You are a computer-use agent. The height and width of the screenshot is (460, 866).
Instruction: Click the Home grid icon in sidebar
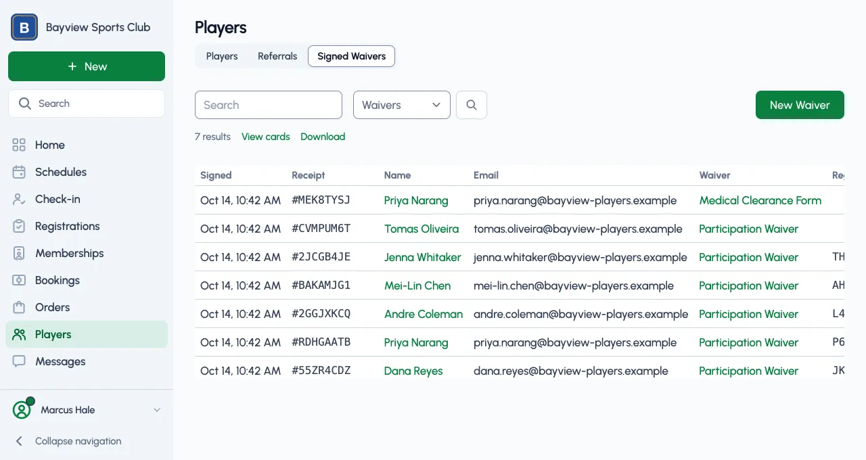(x=19, y=145)
